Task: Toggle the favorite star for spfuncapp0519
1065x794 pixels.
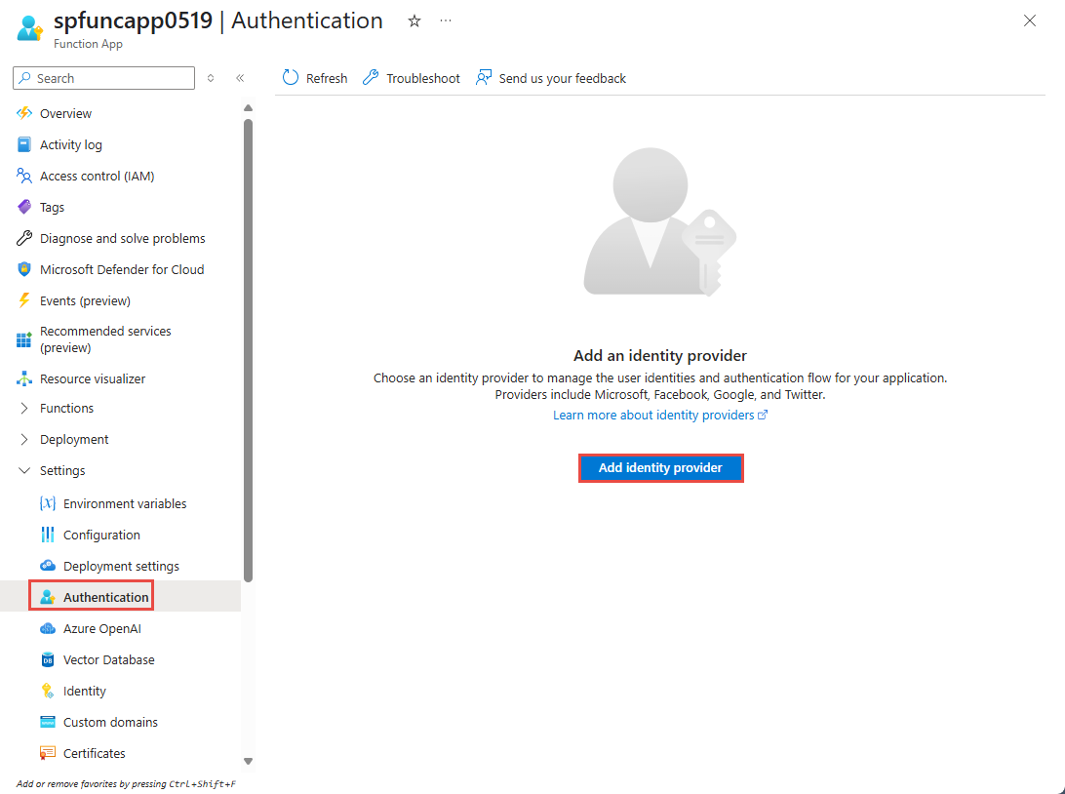Action: [x=414, y=20]
